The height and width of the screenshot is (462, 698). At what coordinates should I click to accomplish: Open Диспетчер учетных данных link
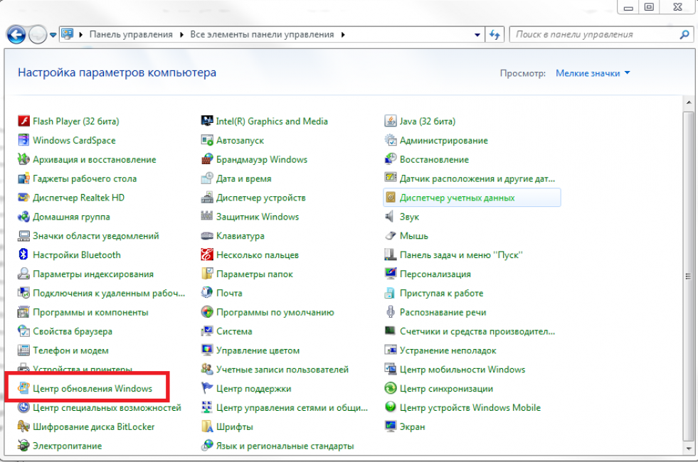pyautogui.click(x=457, y=198)
